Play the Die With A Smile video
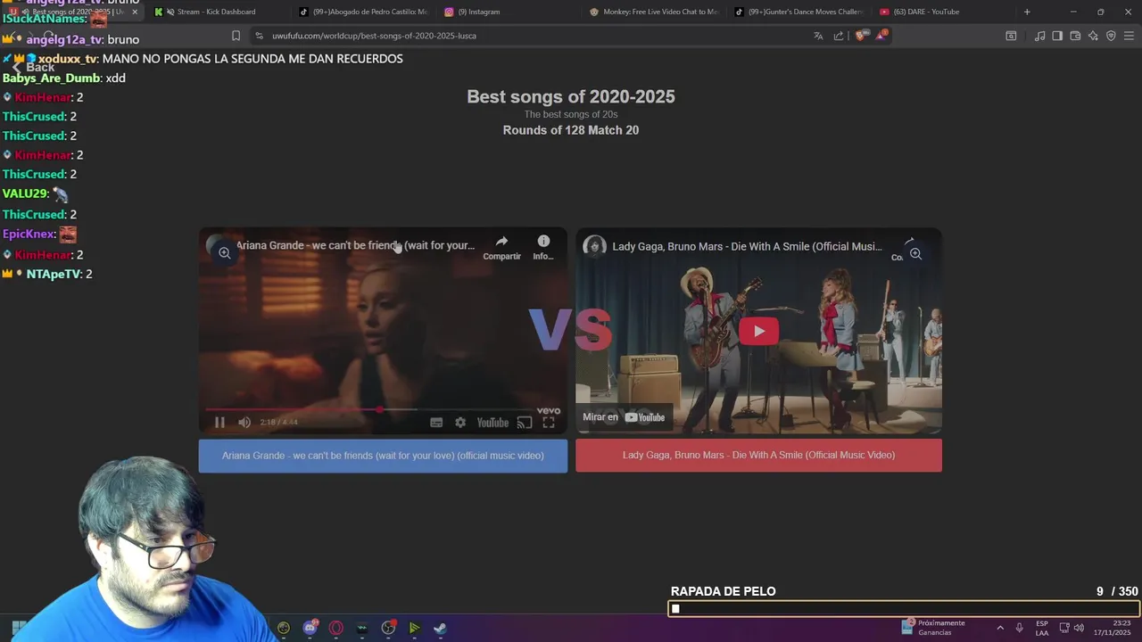This screenshot has height=642, width=1142. coord(758,331)
